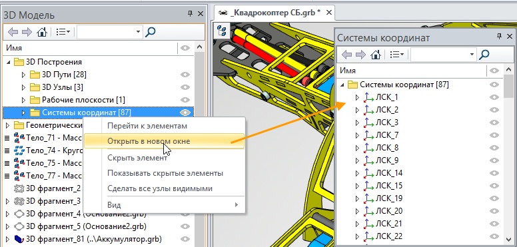
Task: Select the ЛСК_7 coordinate system icon
Action: point(368,135)
